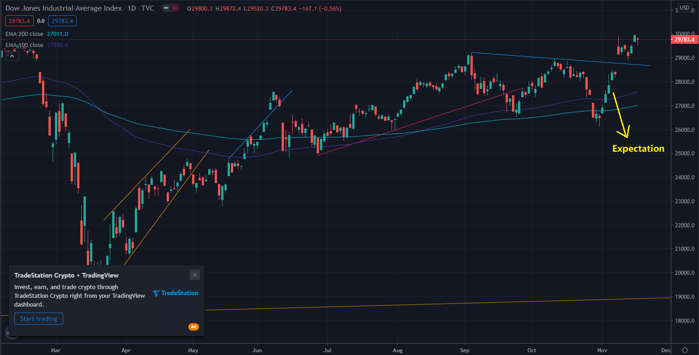This screenshot has height=355, width=699.
Task: Collapse the indicator legend with chevron arrow
Action: click(12, 56)
